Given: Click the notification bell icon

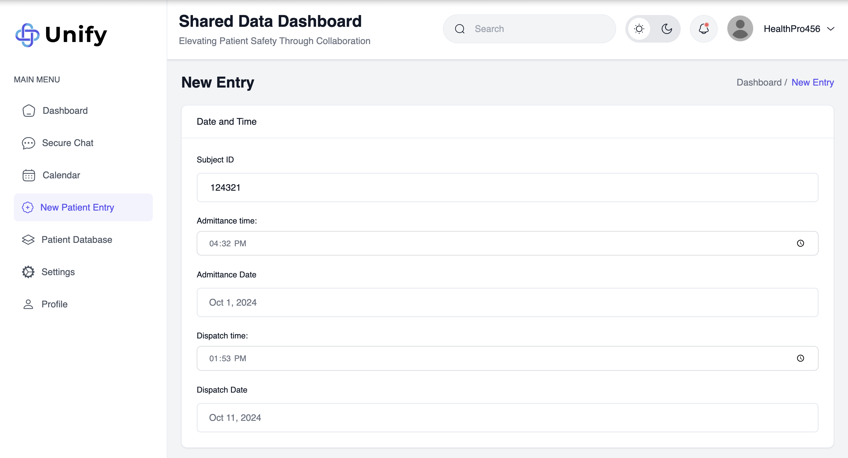Looking at the screenshot, I should click(x=703, y=29).
